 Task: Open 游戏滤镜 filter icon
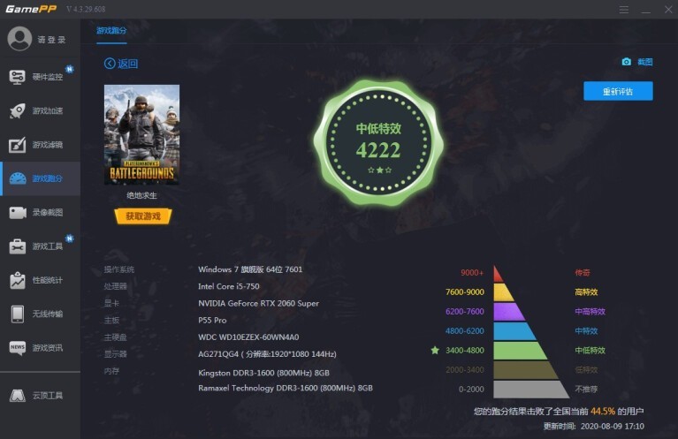pyautogui.click(x=18, y=145)
